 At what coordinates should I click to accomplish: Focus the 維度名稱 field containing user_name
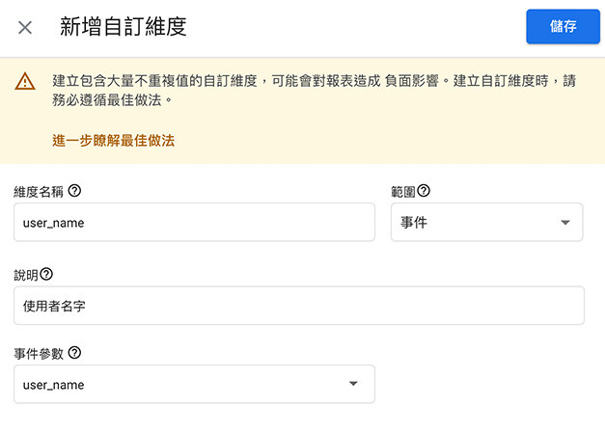click(195, 222)
